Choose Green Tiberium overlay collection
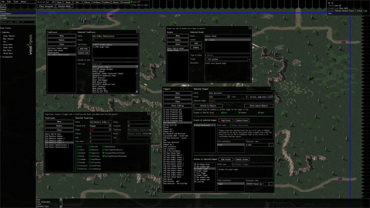Viewport: 370px width, 208px height. click(9, 36)
